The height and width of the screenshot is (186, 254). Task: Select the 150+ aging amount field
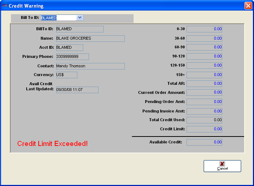(204, 75)
